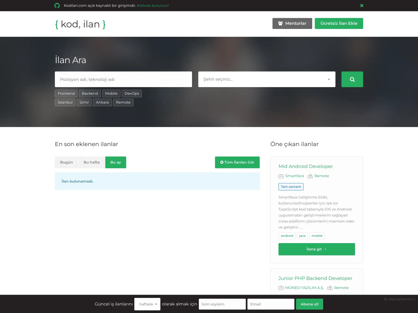Switch to the Bu ay tab
The width and height of the screenshot is (418, 313).
[116, 162]
